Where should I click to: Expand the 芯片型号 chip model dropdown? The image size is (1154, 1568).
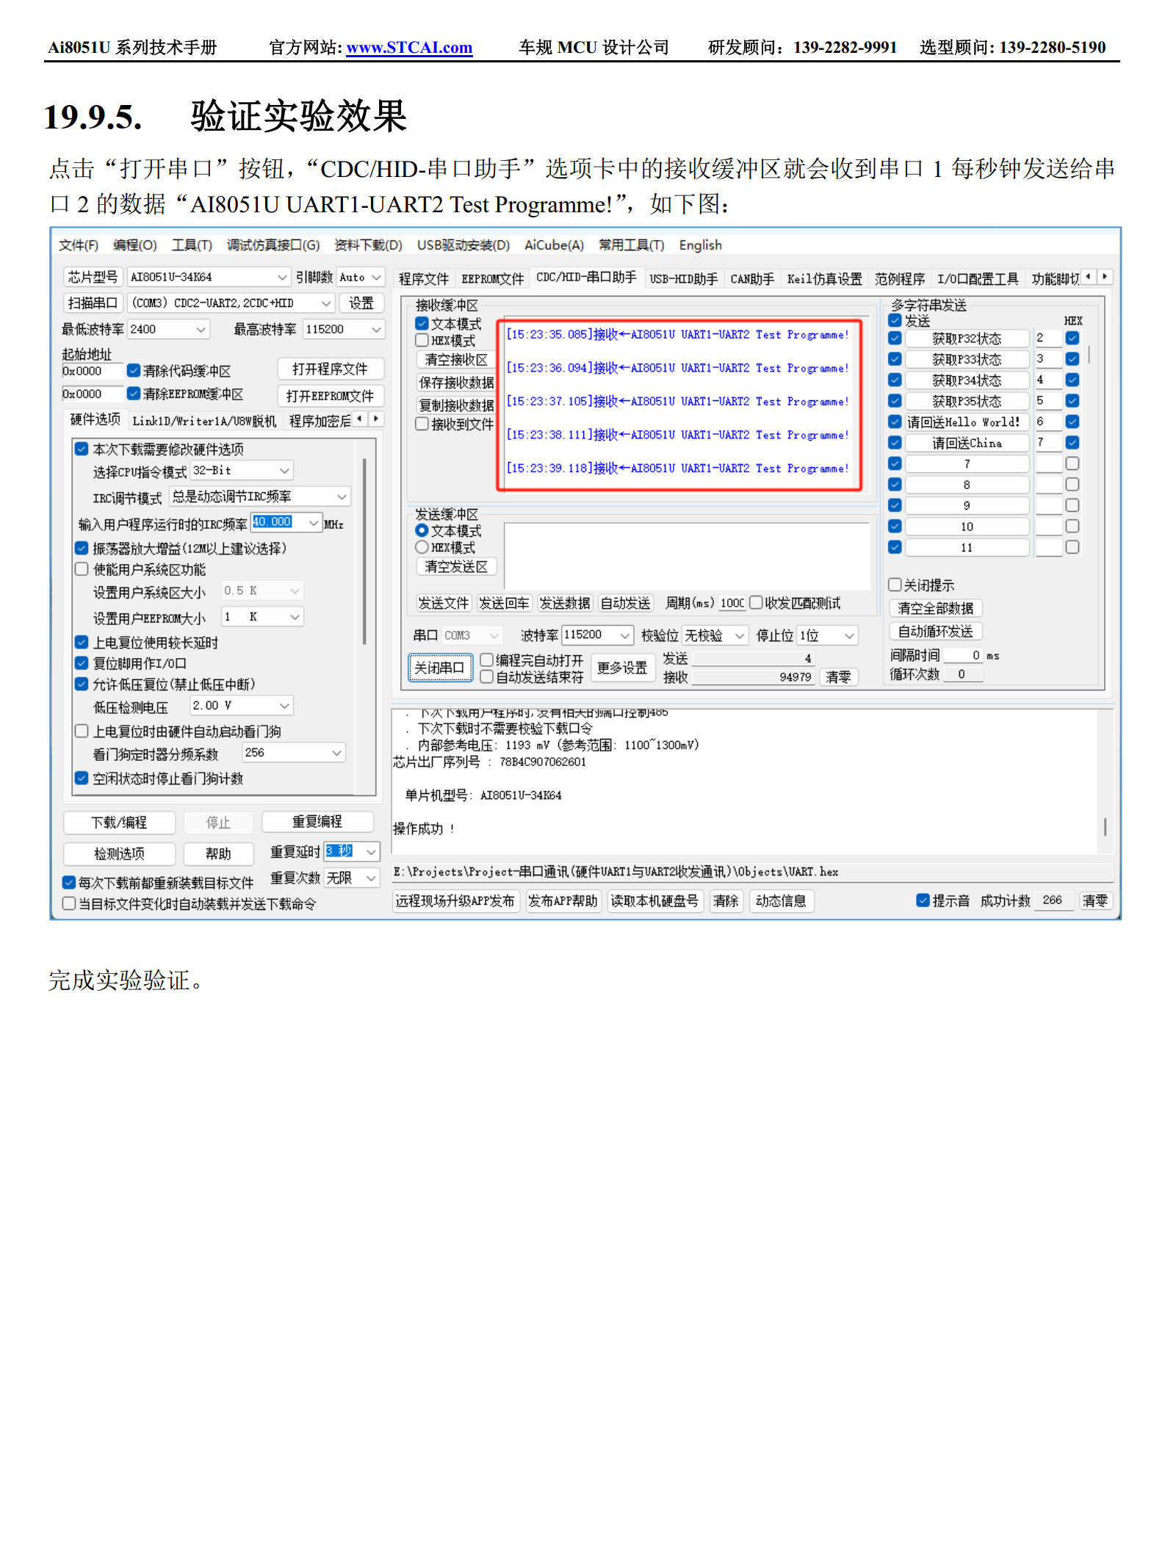click(x=282, y=278)
